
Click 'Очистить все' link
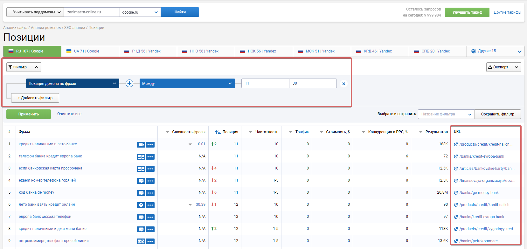click(x=69, y=114)
